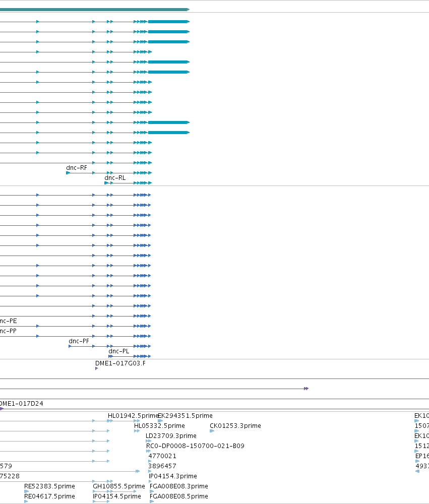Select the dnc-PF protein label
This screenshot has width=429, height=504.
pos(79,341)
